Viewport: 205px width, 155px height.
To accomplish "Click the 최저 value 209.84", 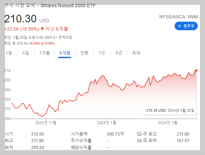I will [37, 147].
